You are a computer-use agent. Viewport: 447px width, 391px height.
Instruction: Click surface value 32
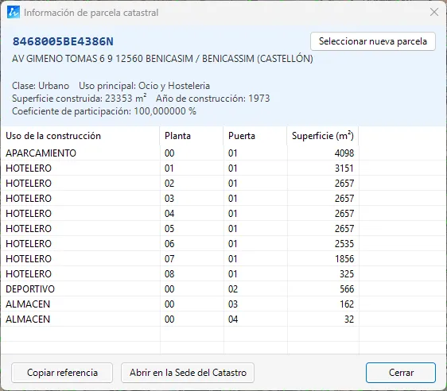(x=349, y=319)
